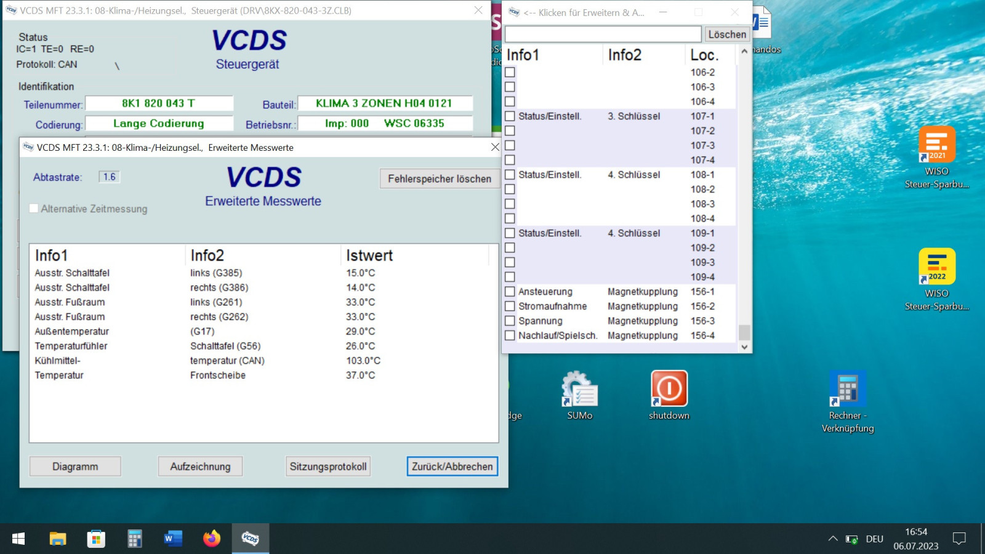Enable the Spannung Magnetkupplung 156-3 checkbox
The width and height of the screenshot is (985, 554).
pyautogui.click(x=510, y=321)
